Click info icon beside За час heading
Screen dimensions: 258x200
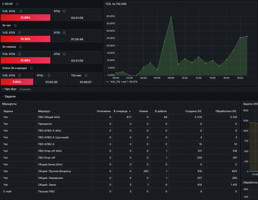click(15, 25)
